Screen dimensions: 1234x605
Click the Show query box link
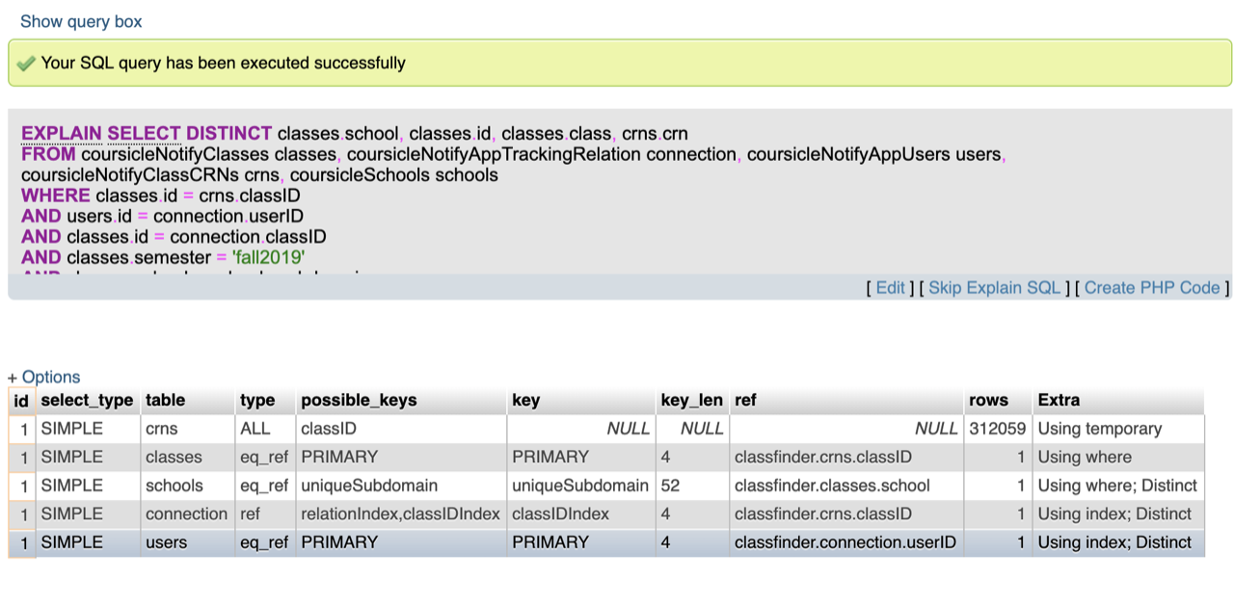(x=81, y=21)
